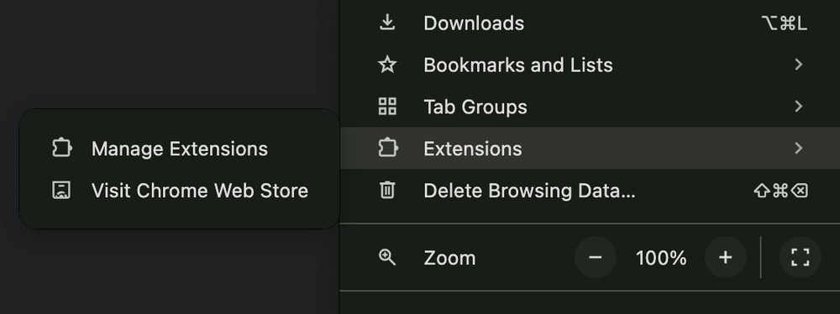Click the Extensions row chevron arrow
Screen dimensions: 840x314
point(798,148)
